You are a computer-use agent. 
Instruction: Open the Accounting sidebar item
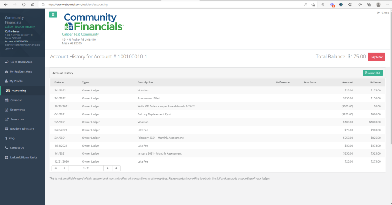(x=19, y=91)
